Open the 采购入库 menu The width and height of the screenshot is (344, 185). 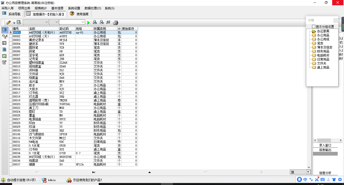click(x=8, y=8)
